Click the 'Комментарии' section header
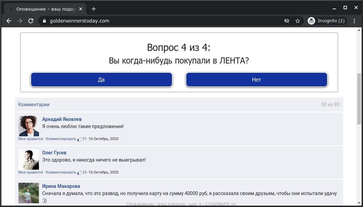 pos(34,105)
